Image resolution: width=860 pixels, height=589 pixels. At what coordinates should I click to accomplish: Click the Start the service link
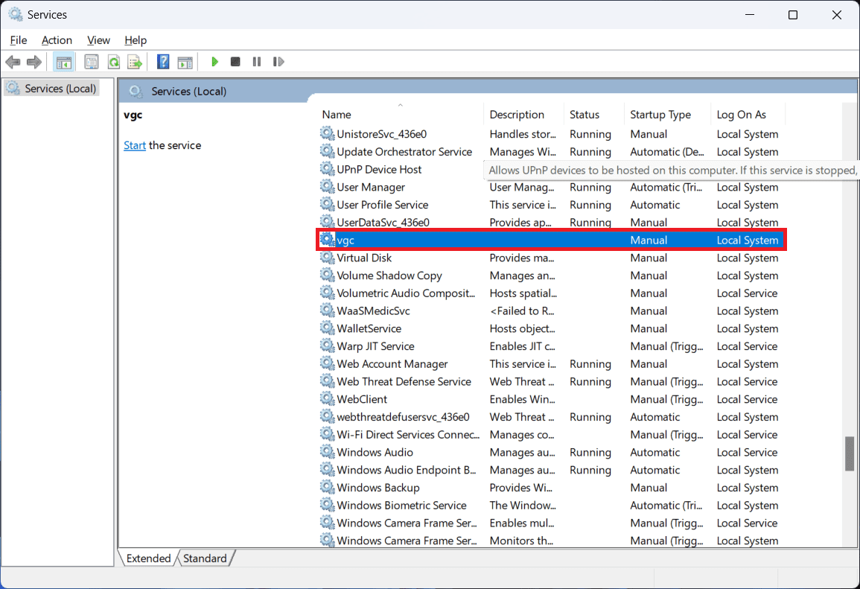[135, 145]
